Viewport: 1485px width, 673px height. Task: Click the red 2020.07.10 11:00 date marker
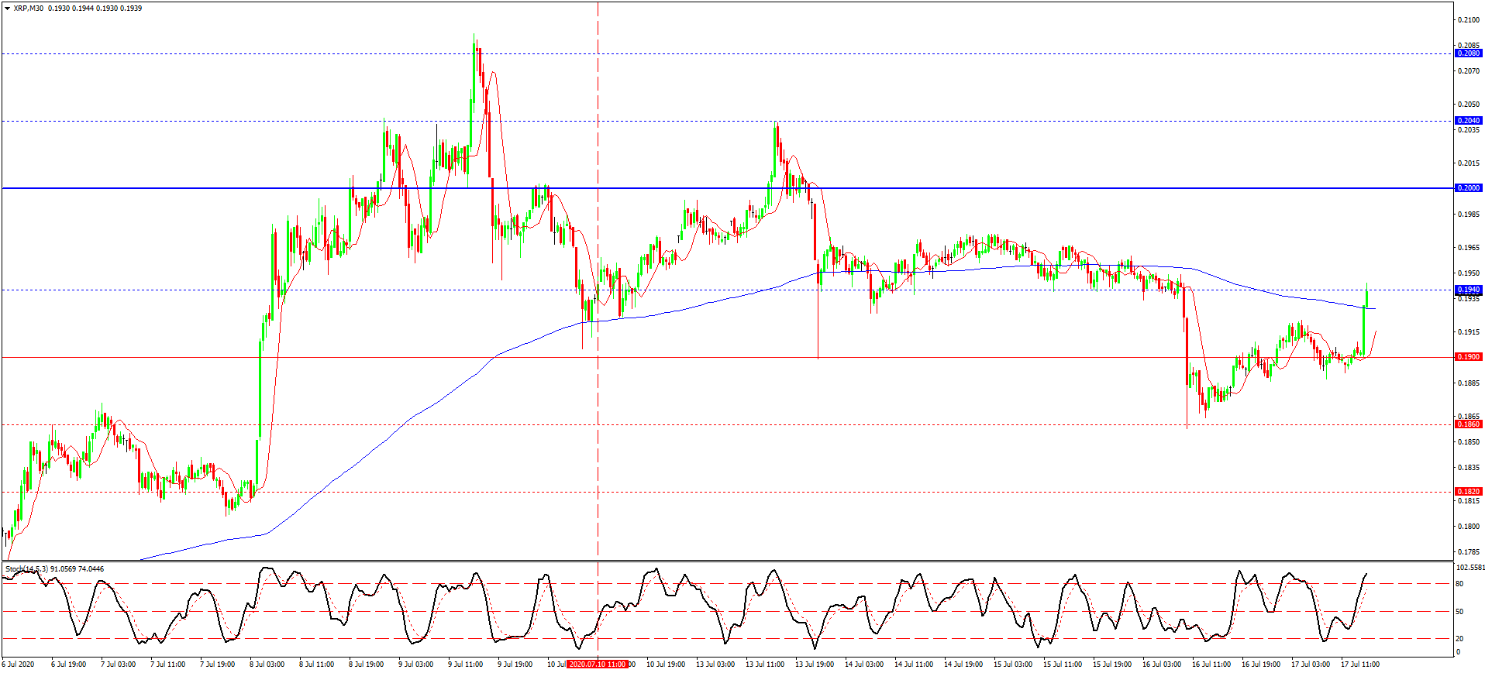click(597, 664)
